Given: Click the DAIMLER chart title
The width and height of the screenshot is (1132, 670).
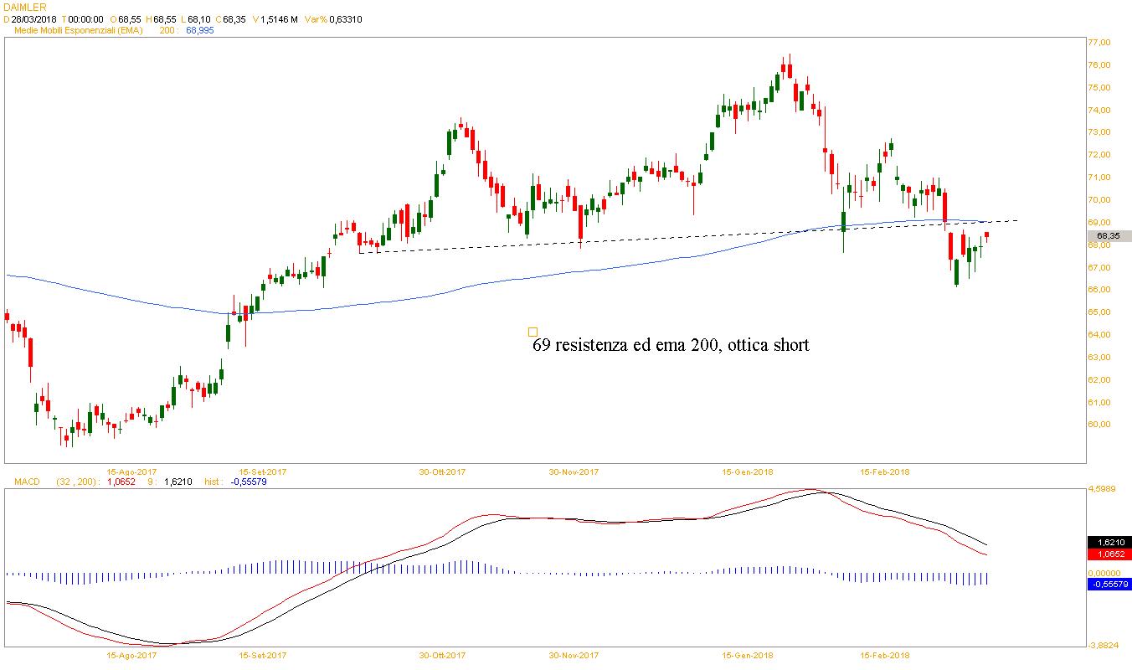Looking at the screenshot, I should (26, 7).
